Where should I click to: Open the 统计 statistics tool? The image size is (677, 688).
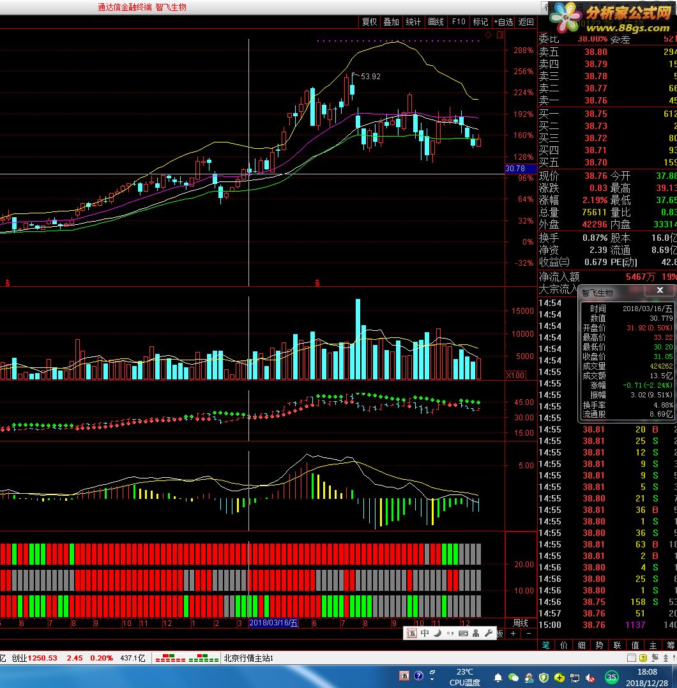point(413,22)
